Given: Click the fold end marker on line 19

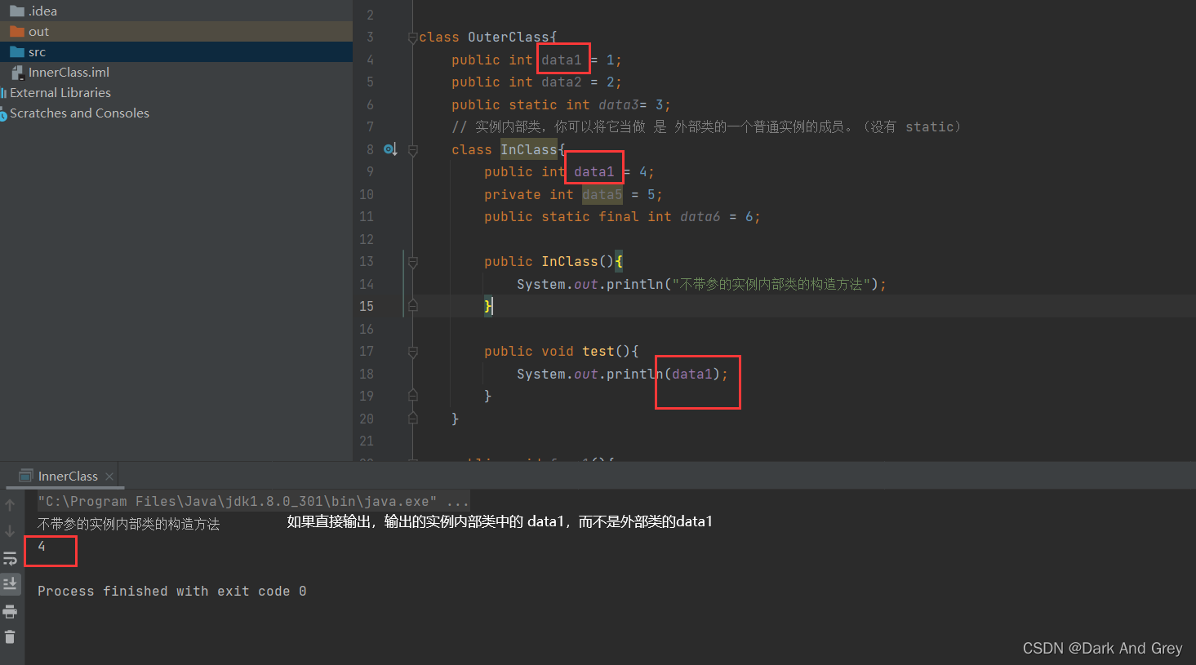Looking at the screenshot, I should [x=413, y=396].
